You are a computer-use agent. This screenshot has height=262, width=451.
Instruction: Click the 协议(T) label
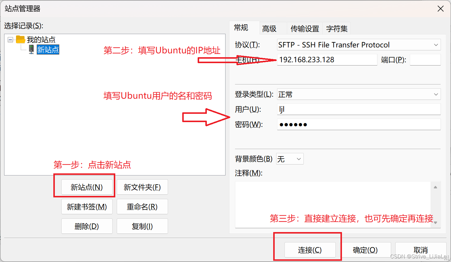pyautogui.click(x=247, y=45)
